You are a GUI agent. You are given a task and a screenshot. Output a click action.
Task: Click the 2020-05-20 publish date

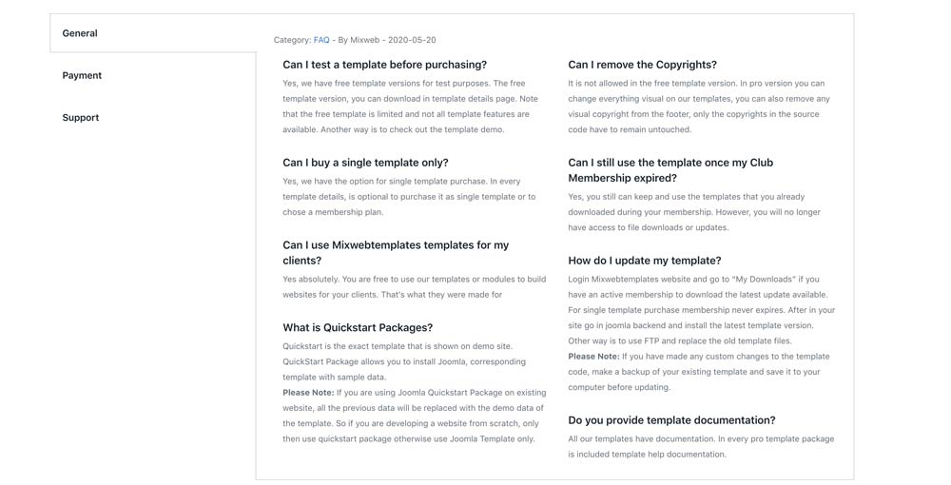[x=411, y=40]
